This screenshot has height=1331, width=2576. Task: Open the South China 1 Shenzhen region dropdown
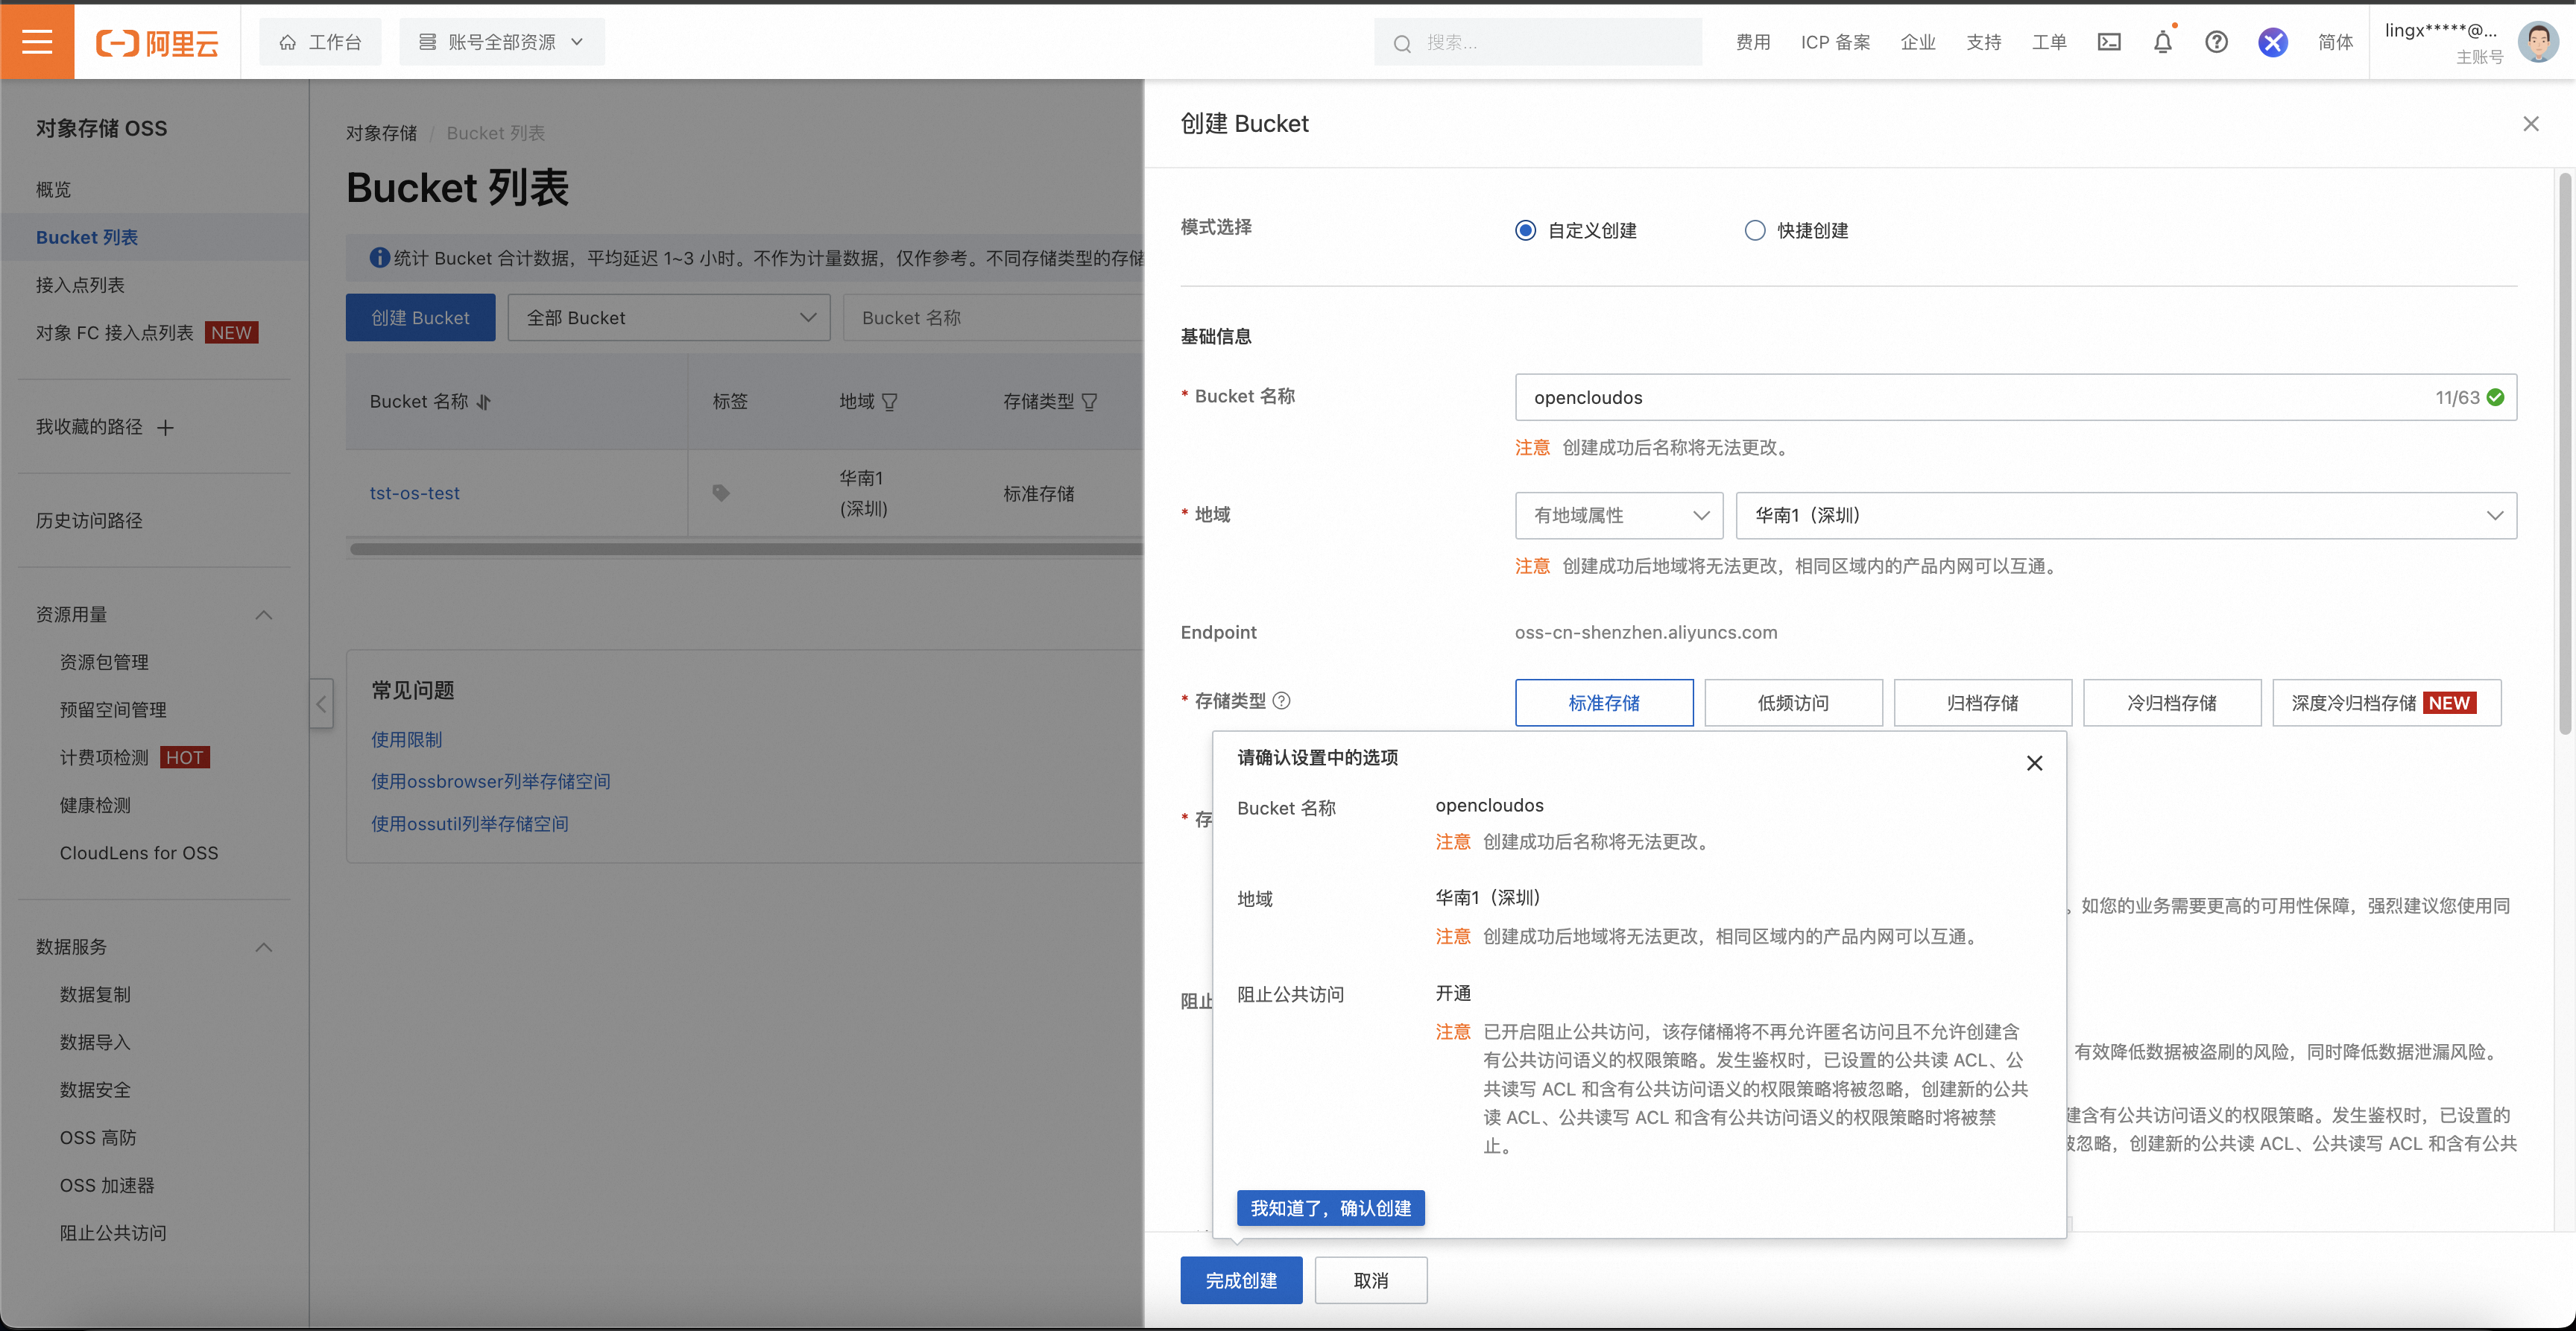(2126, 516)
